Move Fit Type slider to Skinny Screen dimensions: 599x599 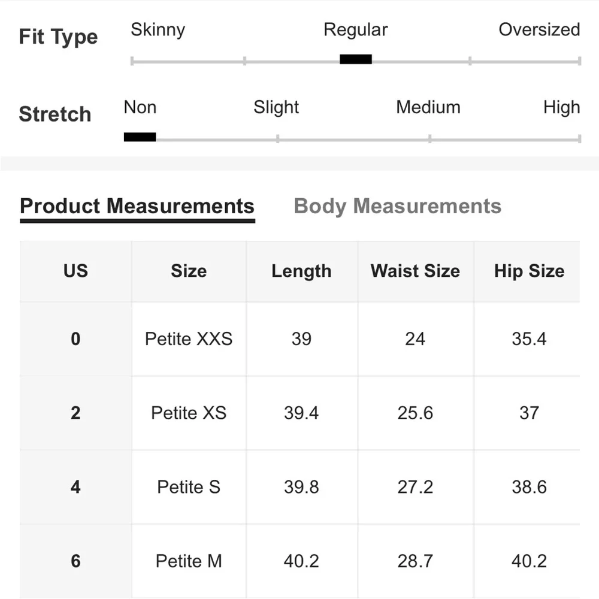coord(158,29)
